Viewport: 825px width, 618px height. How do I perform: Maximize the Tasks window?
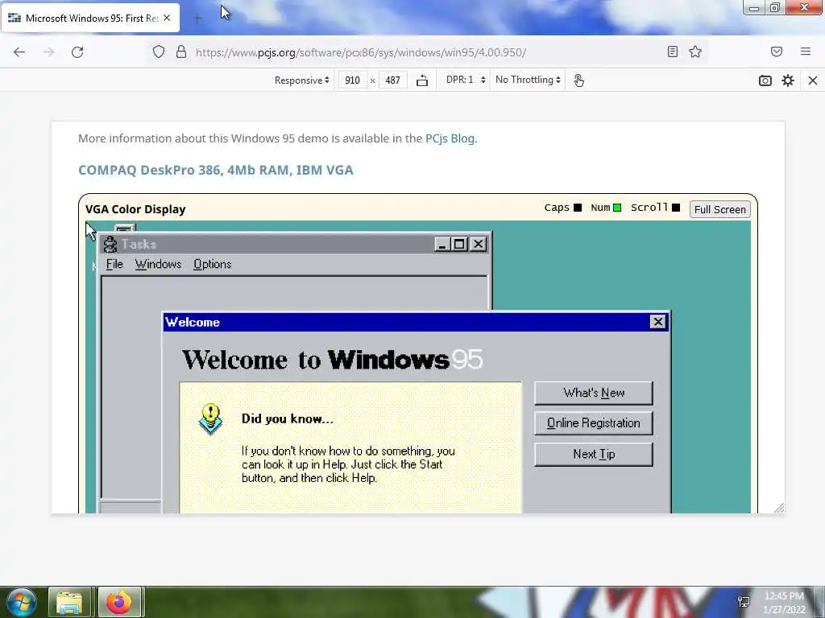(459, 245)
